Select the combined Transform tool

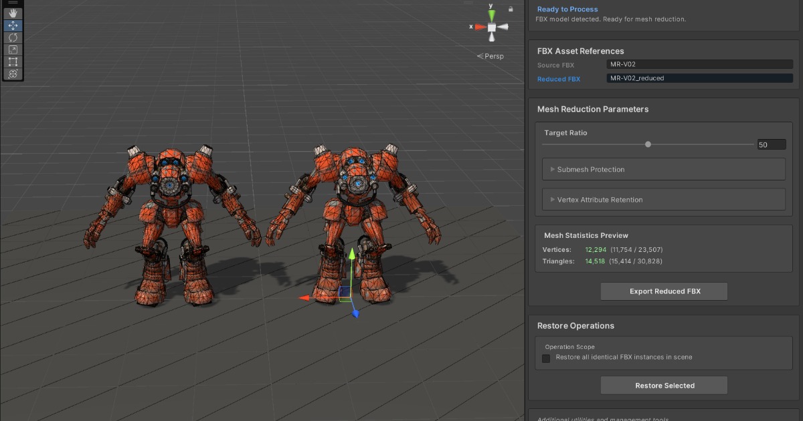click(13, 74)
